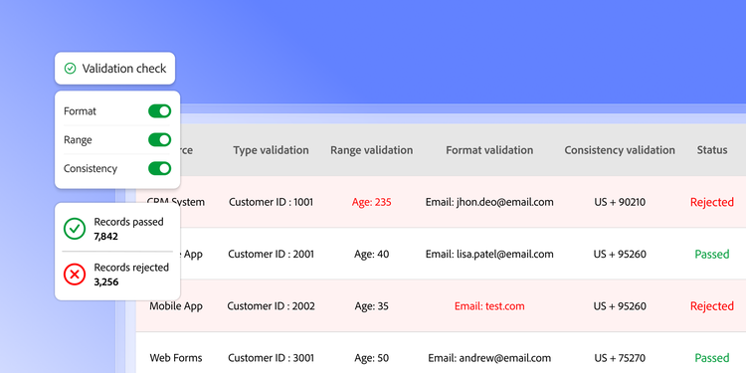Click the andrew@email.com email cell

coord(489,358)
